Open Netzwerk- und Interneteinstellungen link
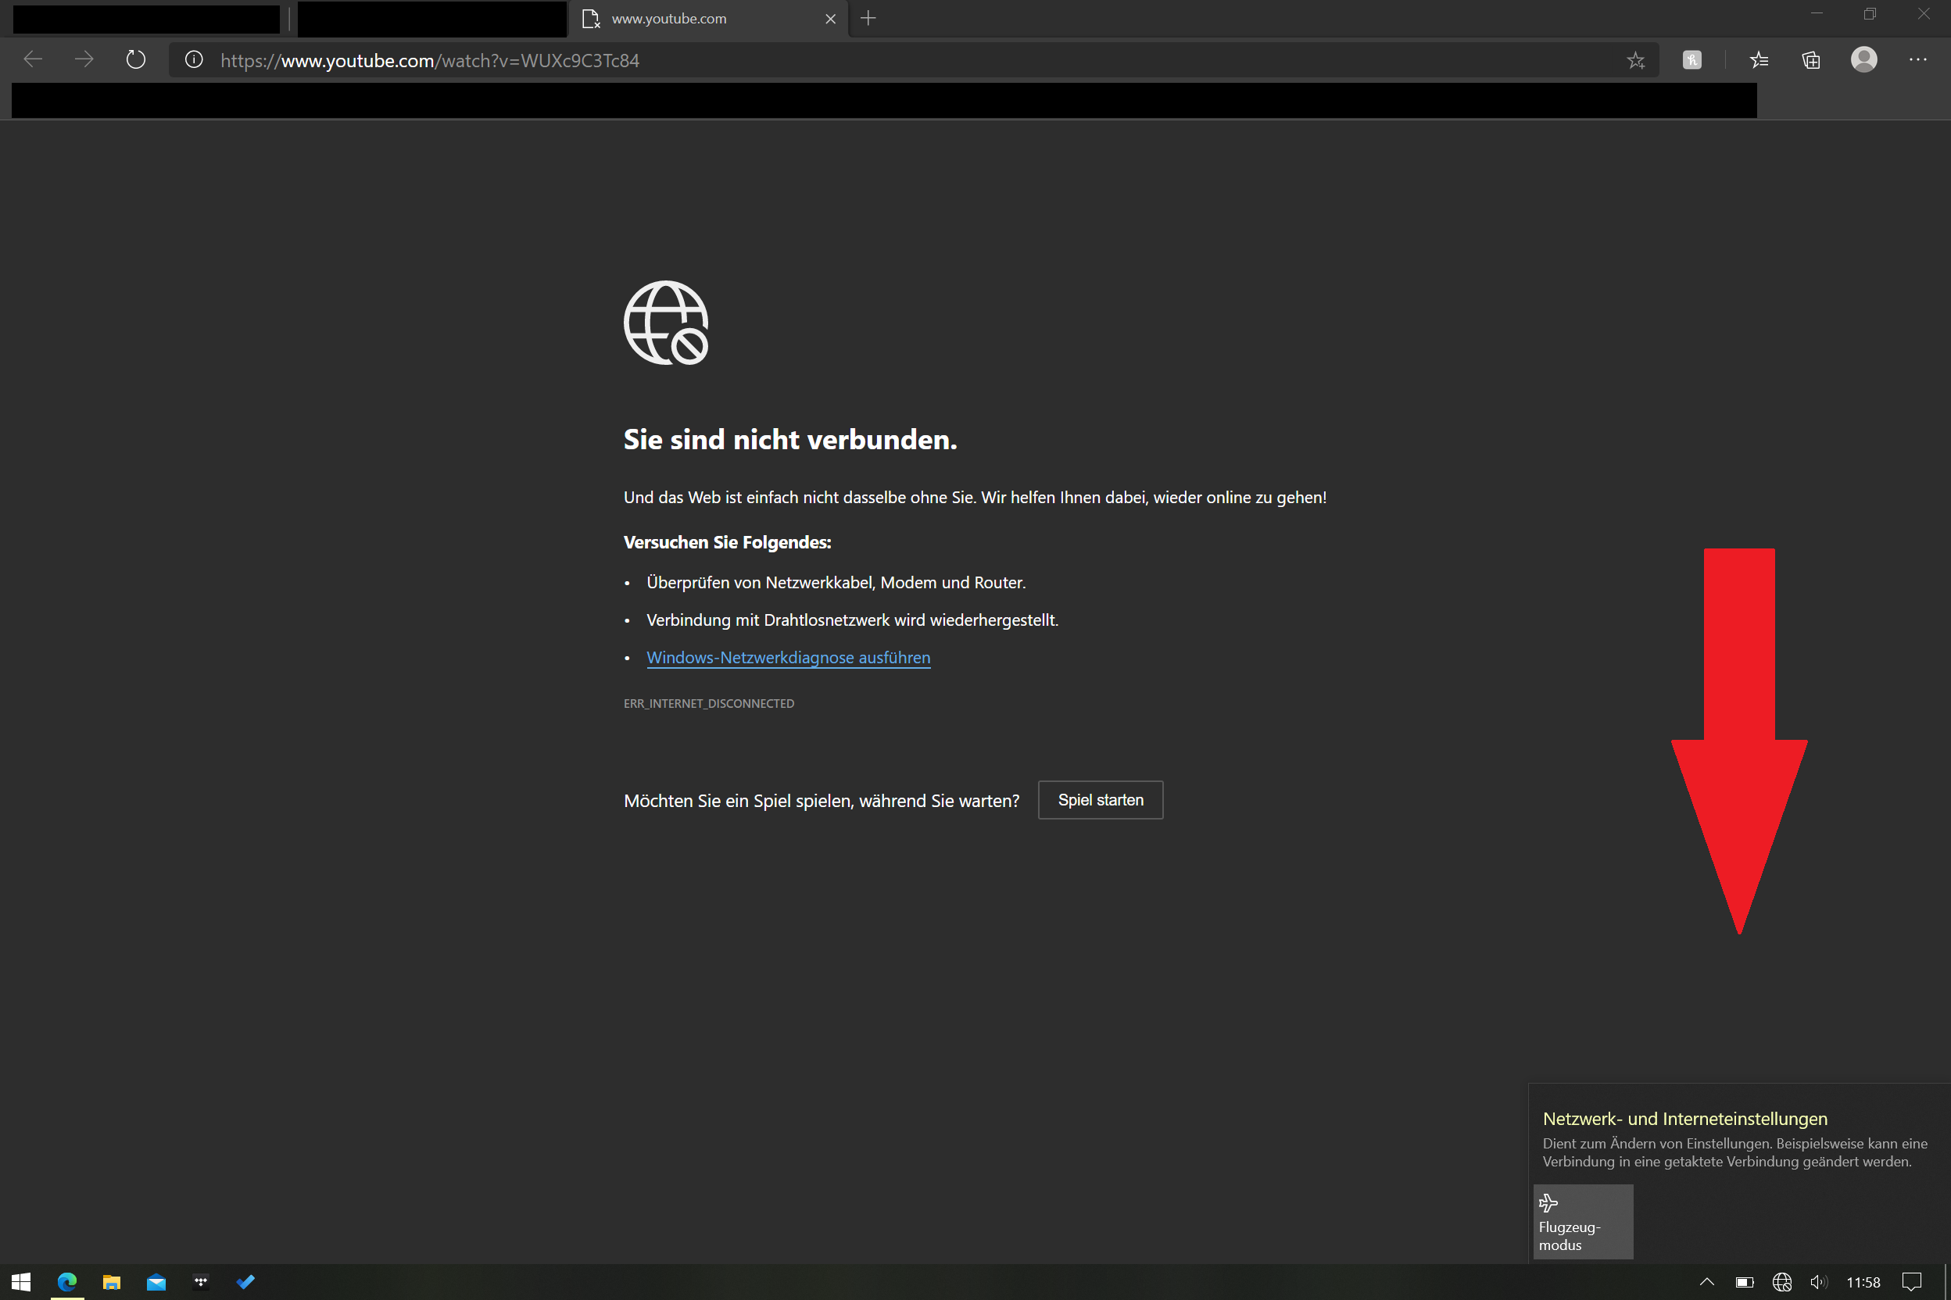Screen dimensions: 1951x1300 coord(1684,1119)
